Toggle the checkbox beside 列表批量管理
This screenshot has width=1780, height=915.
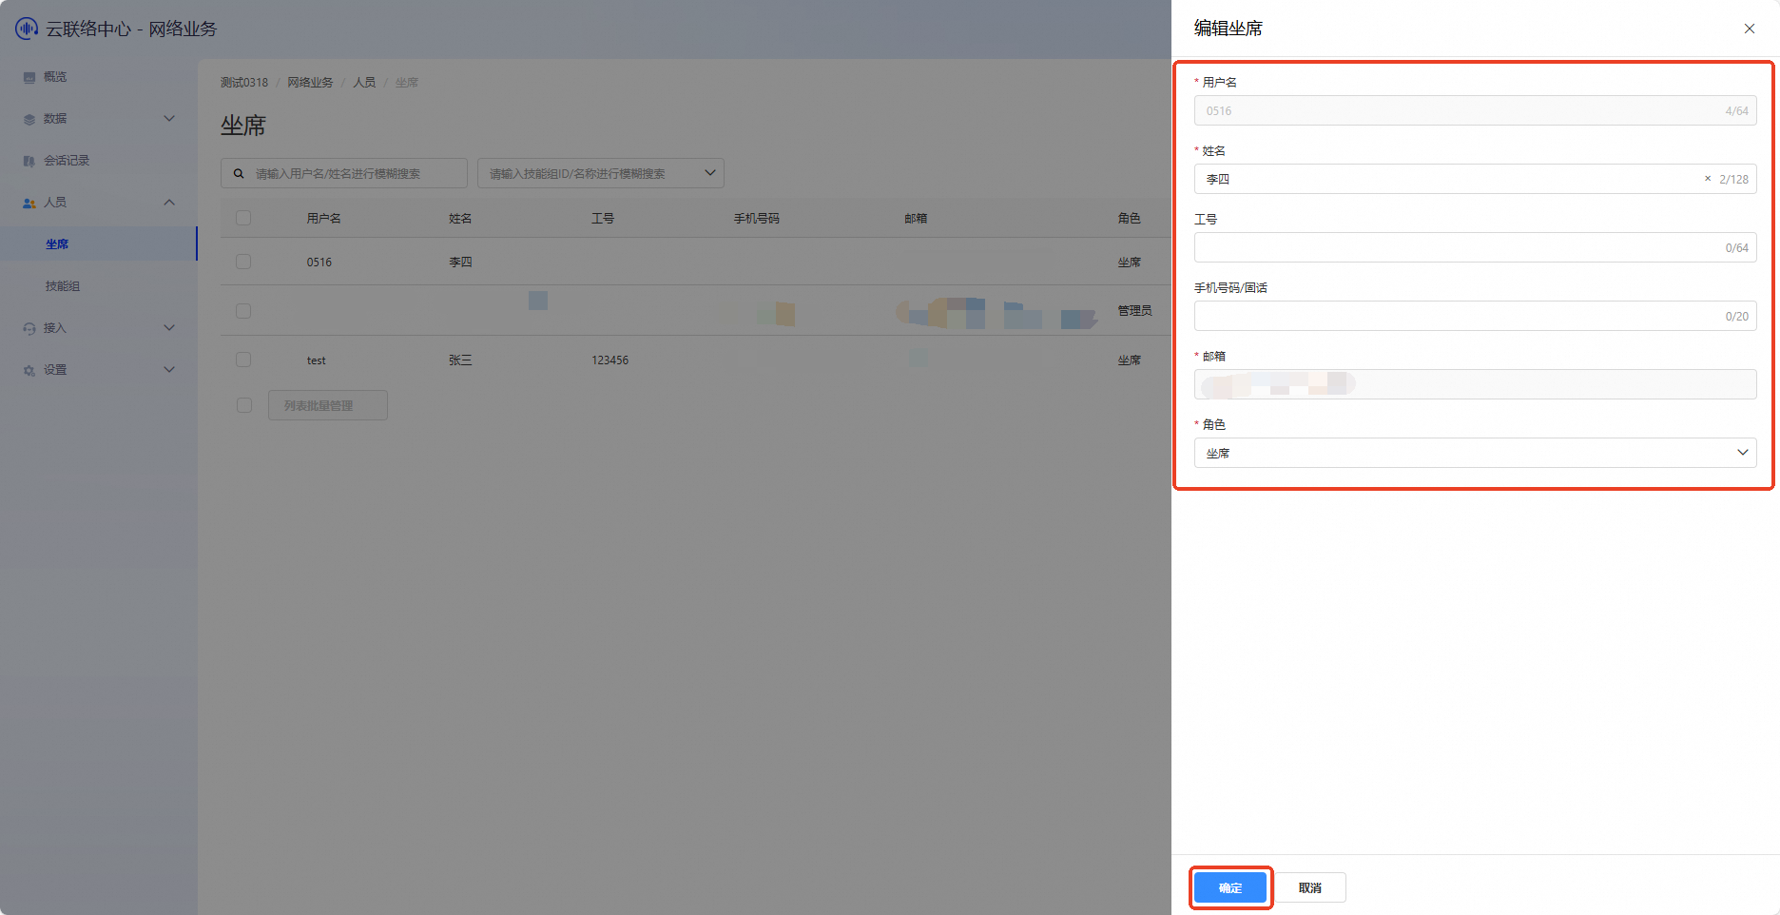coord(244,405)
